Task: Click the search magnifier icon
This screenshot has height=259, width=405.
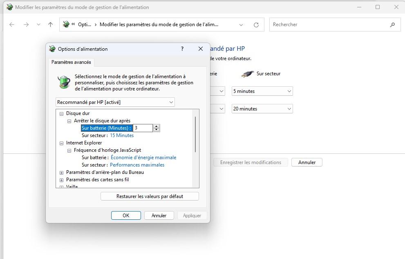Action: click(392, 25)
